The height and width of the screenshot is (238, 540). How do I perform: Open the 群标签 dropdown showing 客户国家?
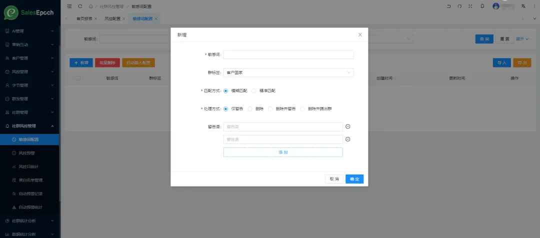click(288, 72)
